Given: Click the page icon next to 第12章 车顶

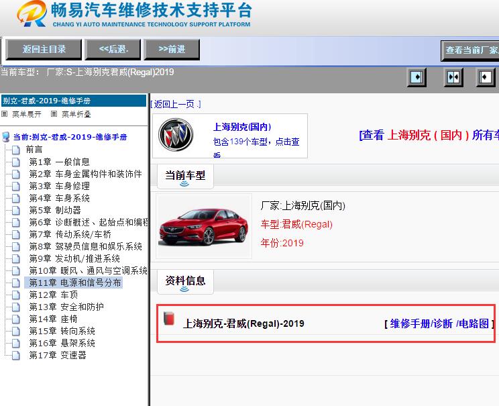Looking at the screenshot, I should tap(15, 295).
